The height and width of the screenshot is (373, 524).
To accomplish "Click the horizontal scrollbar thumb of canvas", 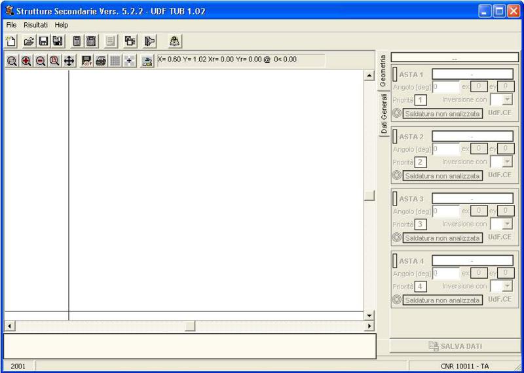I will [x=190, y=326].
